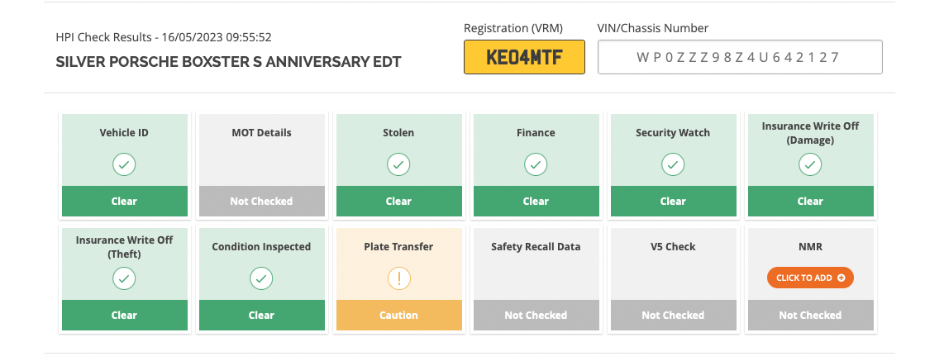Click the Security Watch 'Clear' status bar

tap(673, 201)
